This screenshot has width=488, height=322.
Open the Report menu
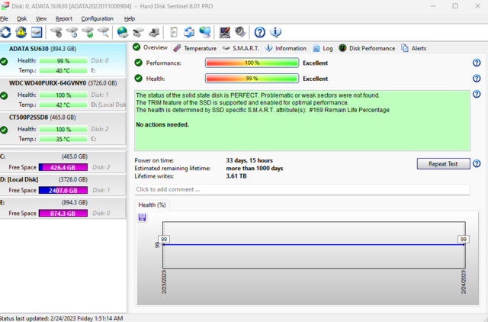(64, 18)
